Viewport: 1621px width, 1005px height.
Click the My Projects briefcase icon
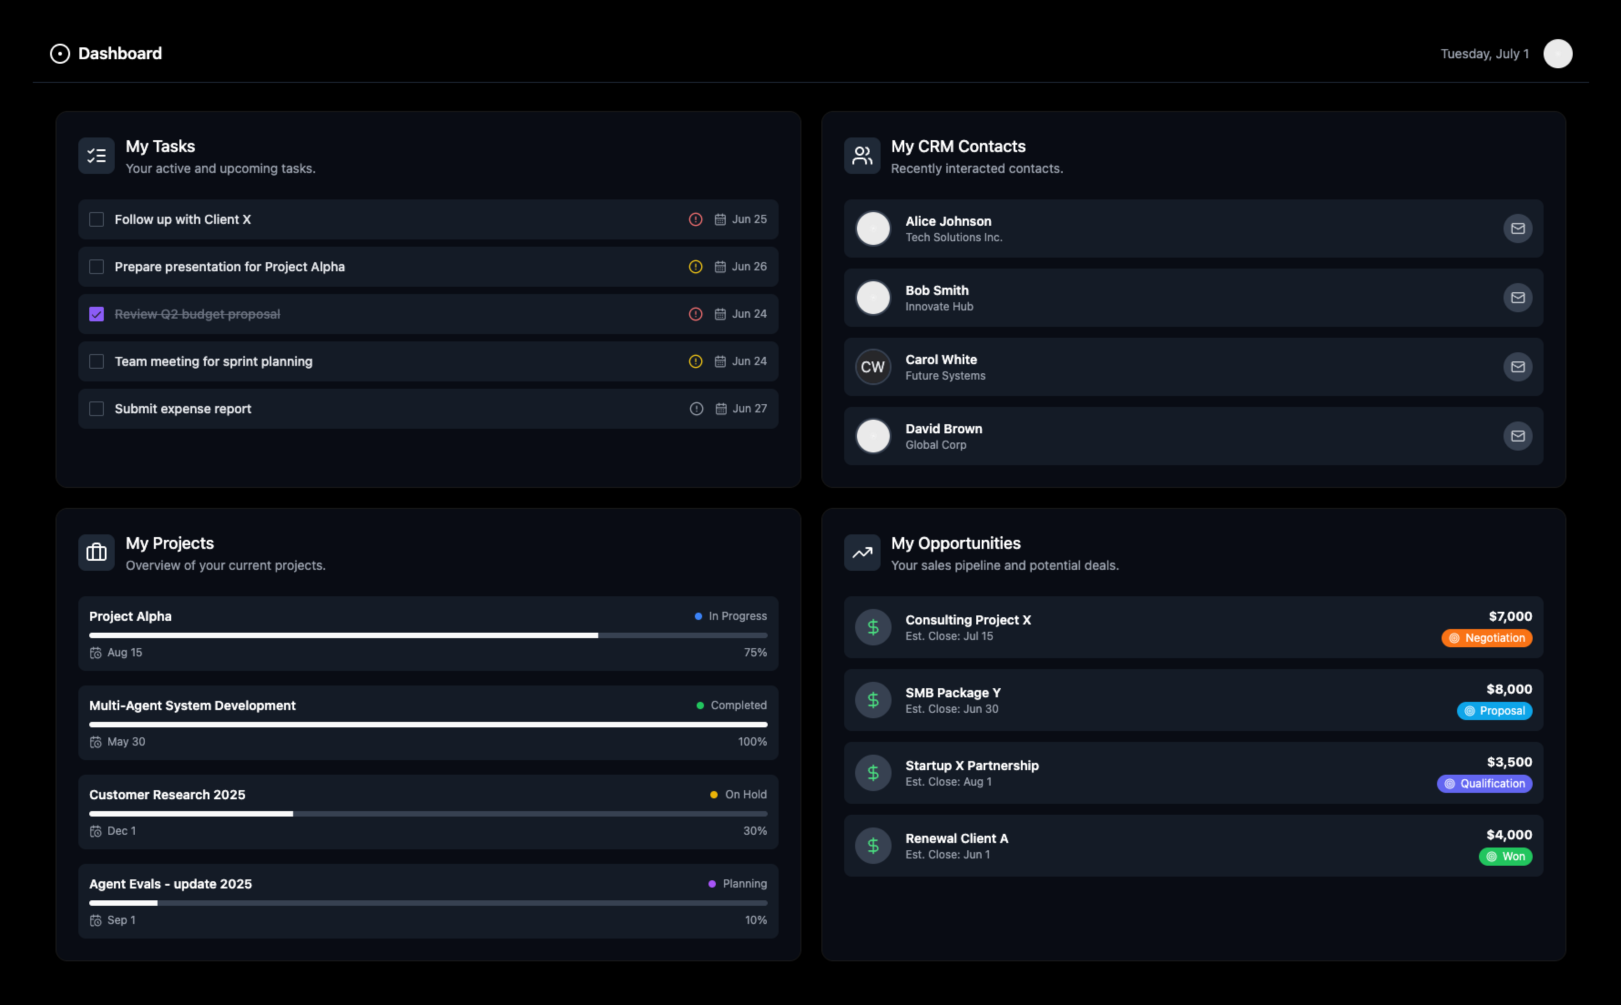coord(97,553)
